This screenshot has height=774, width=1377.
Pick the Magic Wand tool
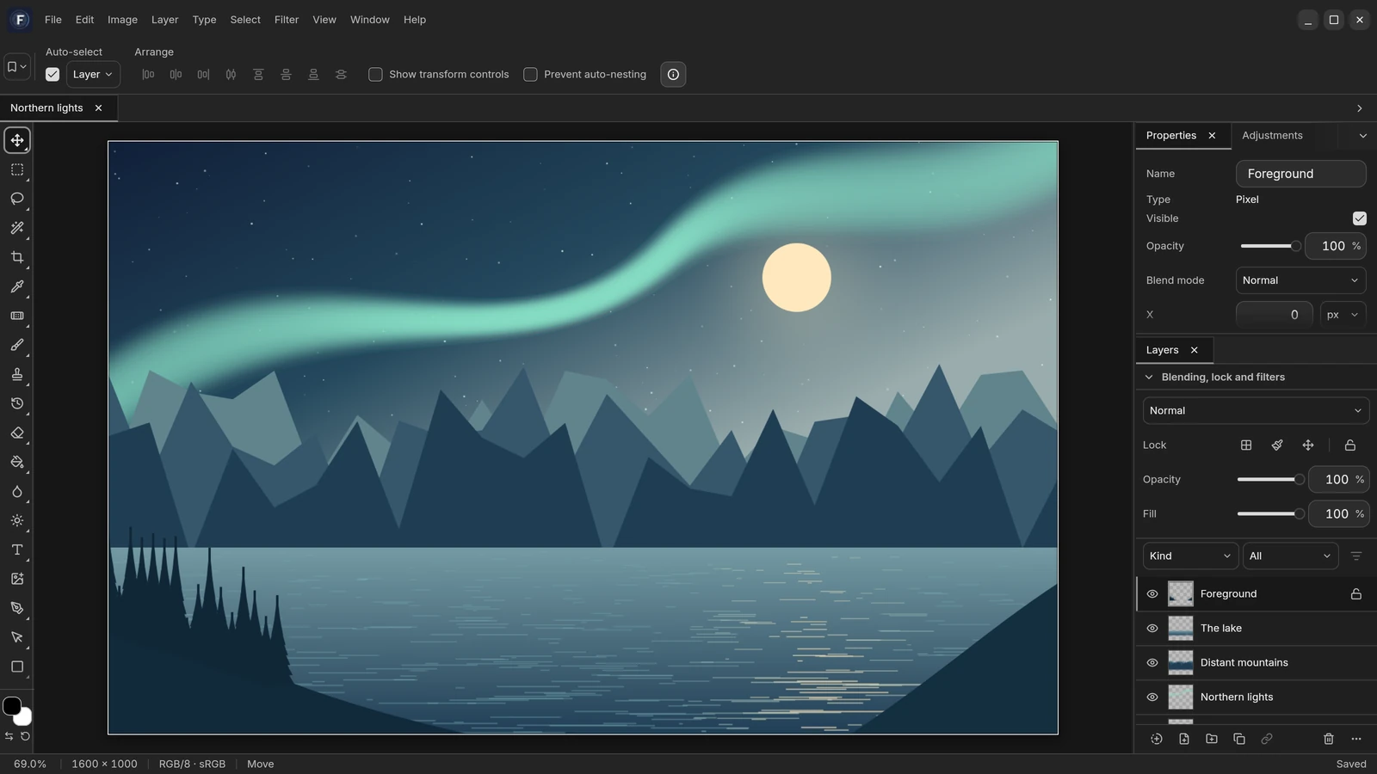point(17,228)
